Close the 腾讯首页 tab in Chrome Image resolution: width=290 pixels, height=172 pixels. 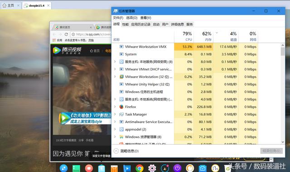click(91, 27)
